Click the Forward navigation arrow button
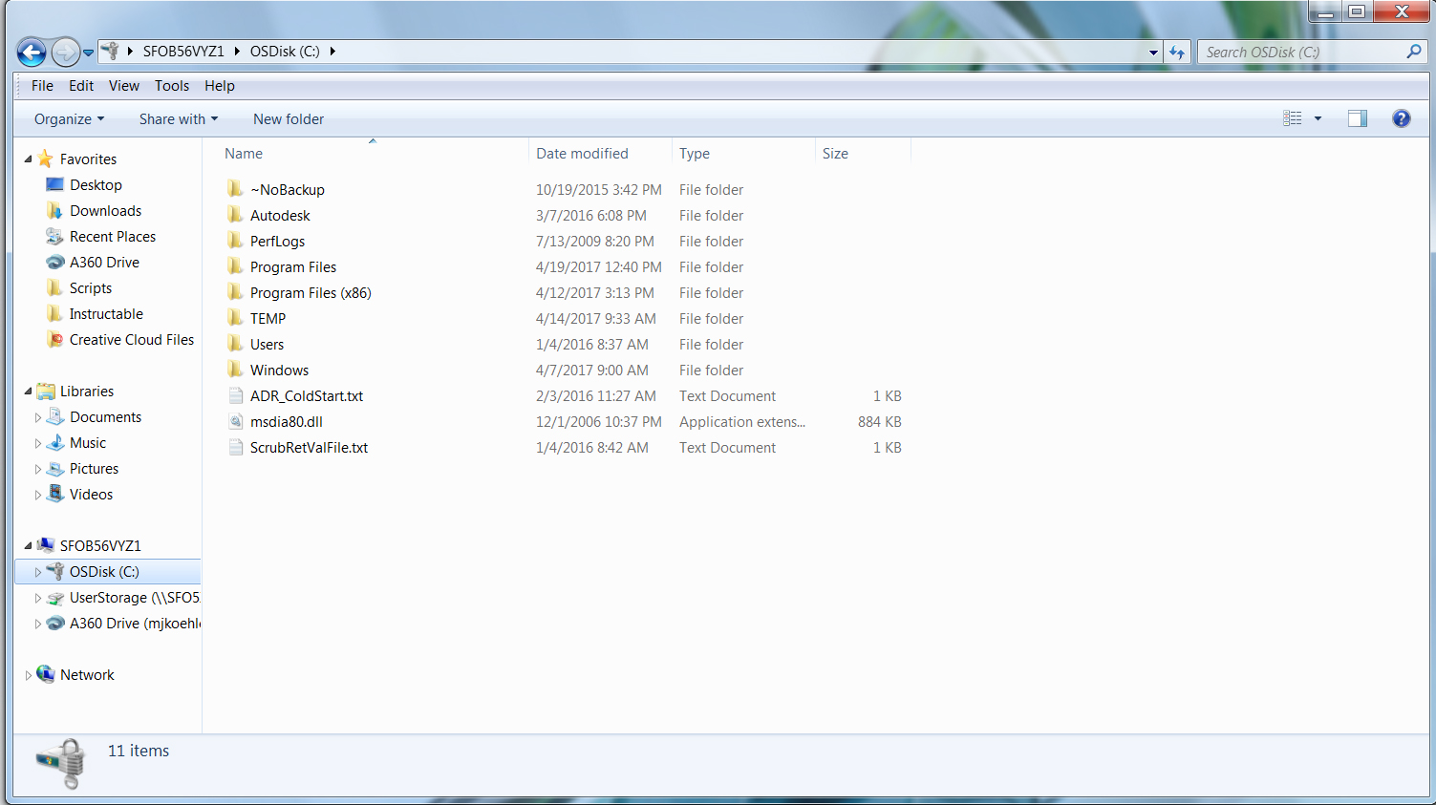1436x805 pixels. coord(65,52)
